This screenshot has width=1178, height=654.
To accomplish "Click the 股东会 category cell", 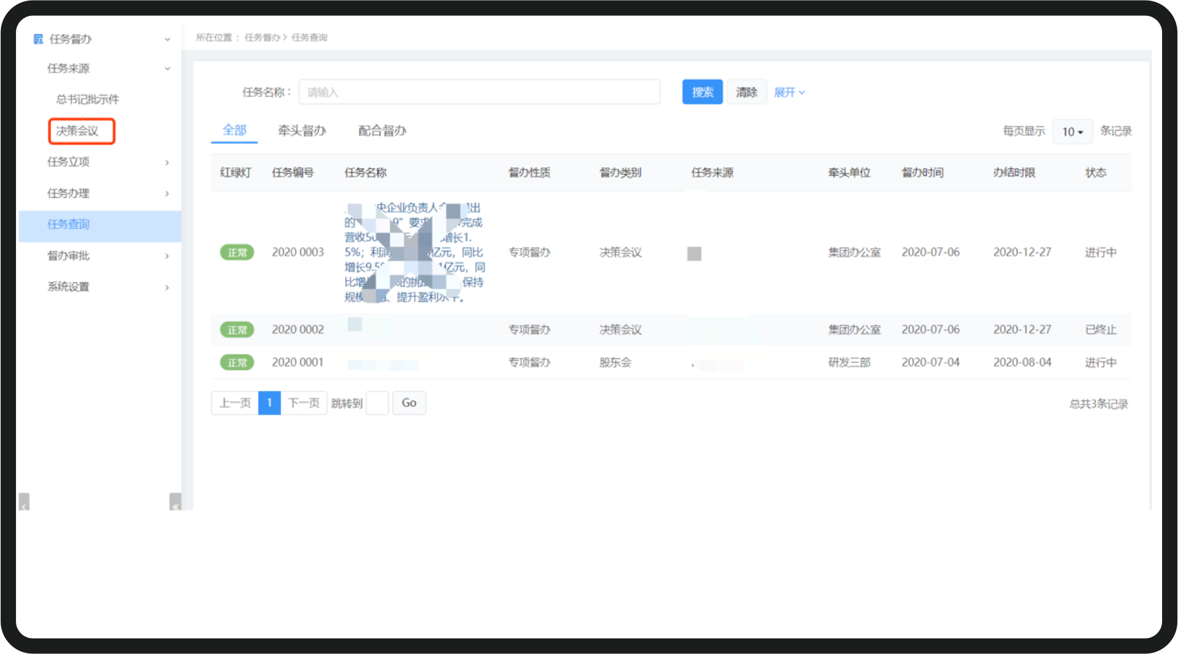I will [615, 363].
